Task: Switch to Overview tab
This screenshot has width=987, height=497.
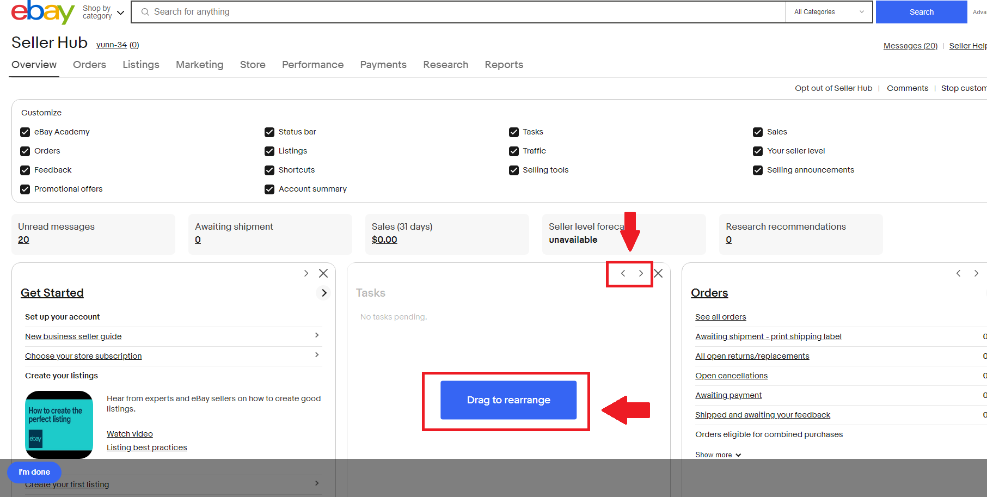Action: pyautogui.click(x=34, y=65)
